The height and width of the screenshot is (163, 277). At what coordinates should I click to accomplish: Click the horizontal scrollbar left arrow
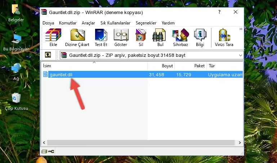click(44, 142)
